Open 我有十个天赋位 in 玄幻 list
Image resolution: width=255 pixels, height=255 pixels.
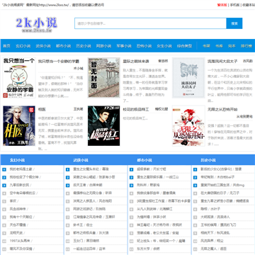pyautogui.click(x=21, y=217)
